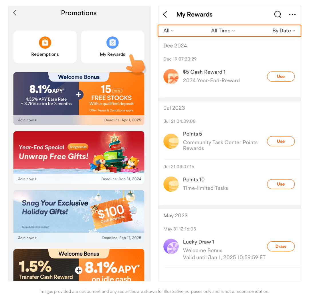Open the three-dot more options menu
This screenshot has height=300, width=309.
(x=292, y=14)
